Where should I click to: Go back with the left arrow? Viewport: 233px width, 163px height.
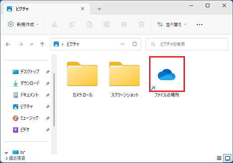coord(8,44)
